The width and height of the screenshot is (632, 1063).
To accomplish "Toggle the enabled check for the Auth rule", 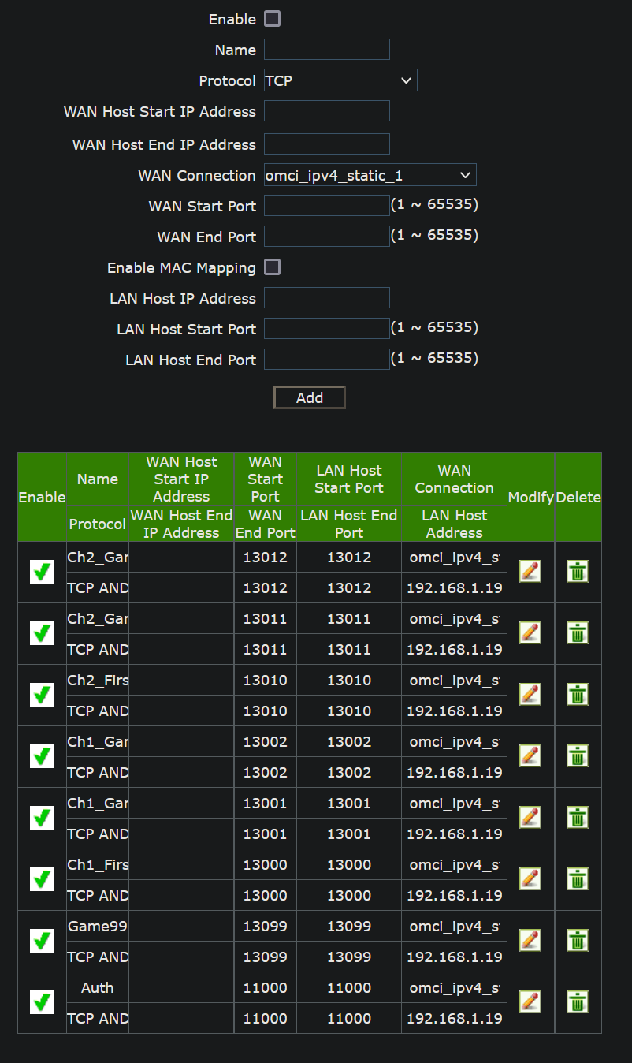I will coord(42,1002).
